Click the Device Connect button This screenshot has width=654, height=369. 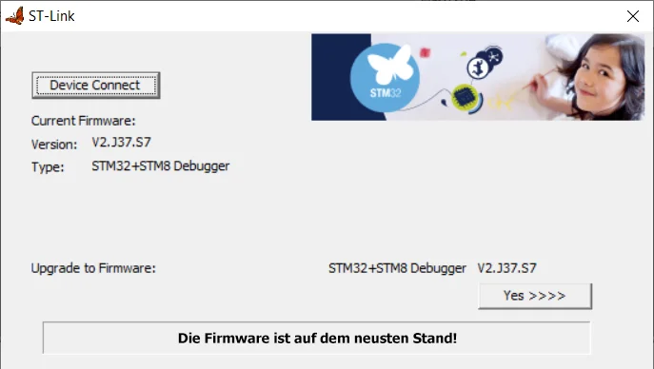click(96, 86)
